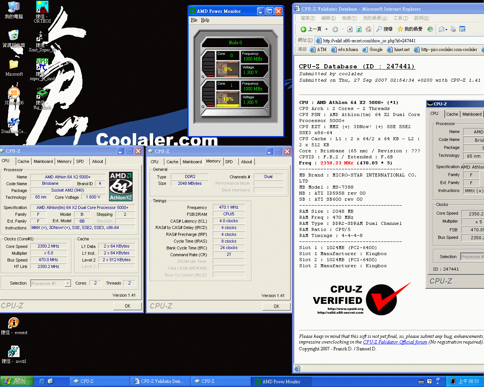Click the Stop icon in IE toolbar
The width and height of the screenshot is (484, 387).
[x=350, y=29]
